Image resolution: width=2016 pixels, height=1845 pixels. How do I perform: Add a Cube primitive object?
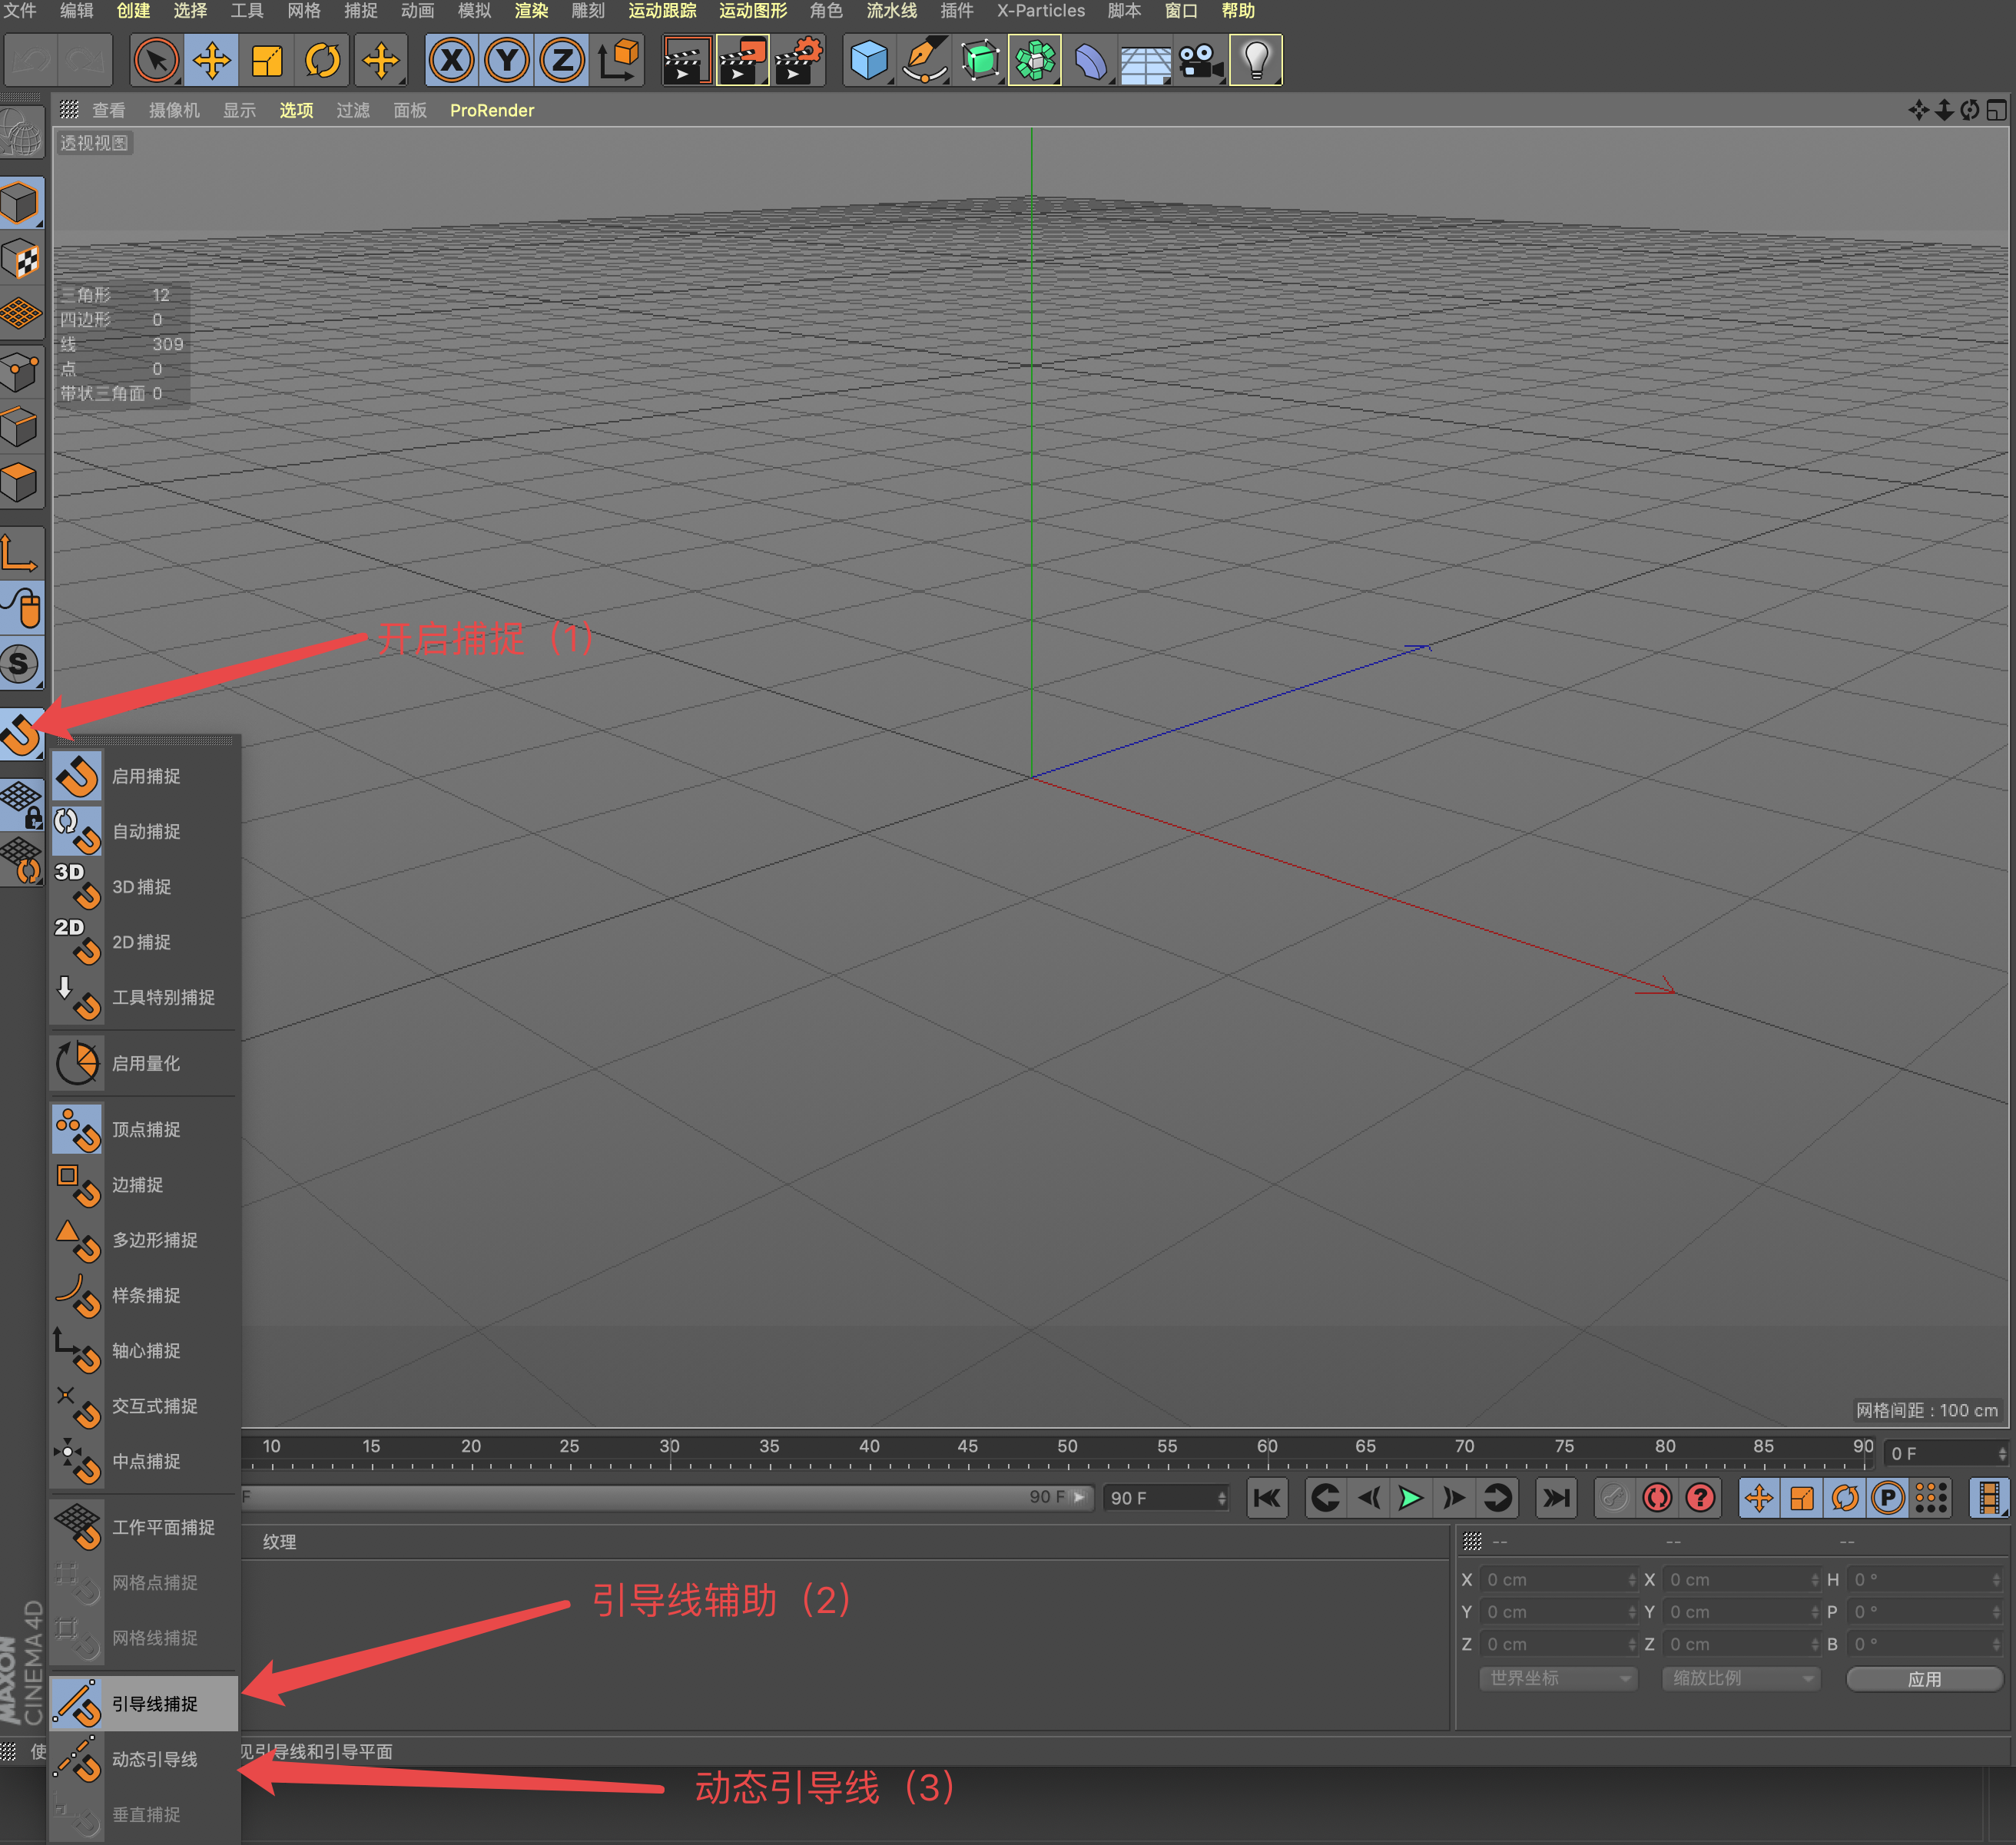click(868, 61)
